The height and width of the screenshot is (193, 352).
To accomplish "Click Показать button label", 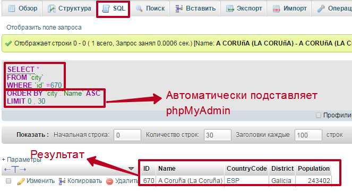I will click(33, 135).
